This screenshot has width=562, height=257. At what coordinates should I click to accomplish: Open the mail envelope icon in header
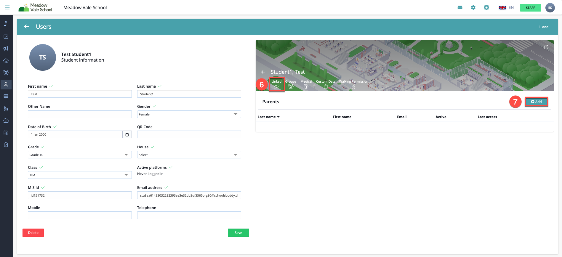pos(460,7)
